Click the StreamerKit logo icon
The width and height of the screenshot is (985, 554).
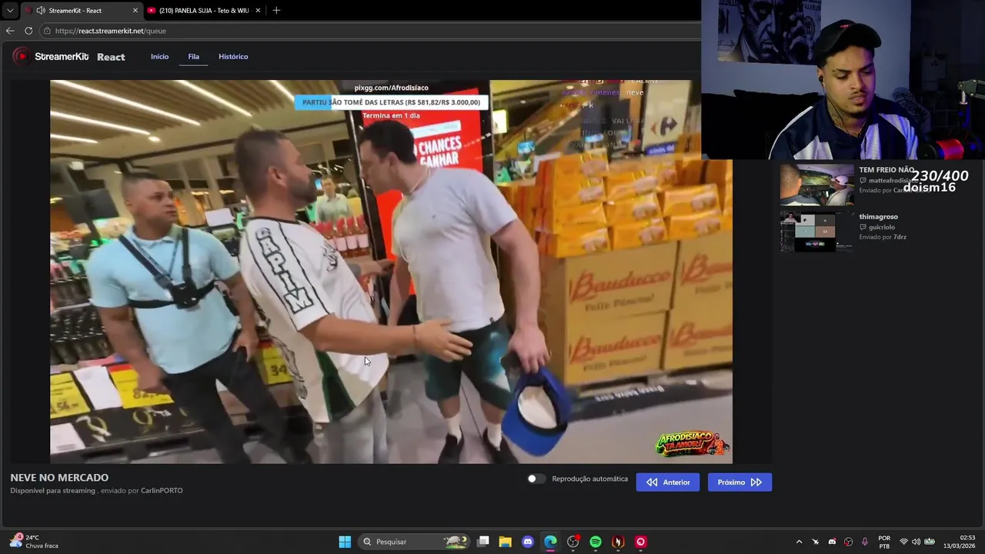click(22, 56)
